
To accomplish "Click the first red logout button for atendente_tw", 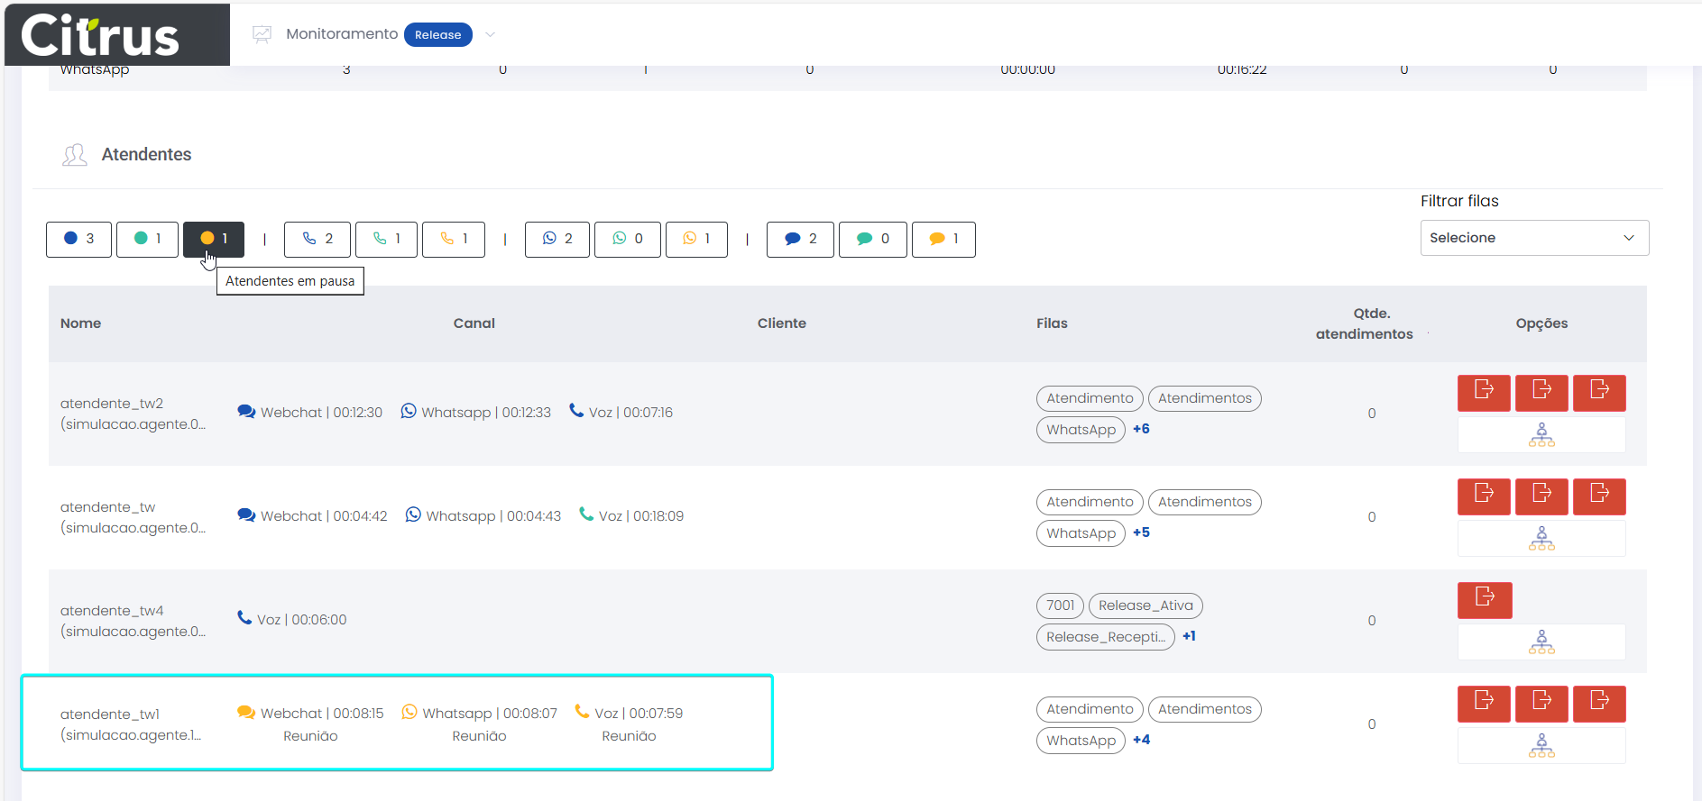I will coord(1484,496).
